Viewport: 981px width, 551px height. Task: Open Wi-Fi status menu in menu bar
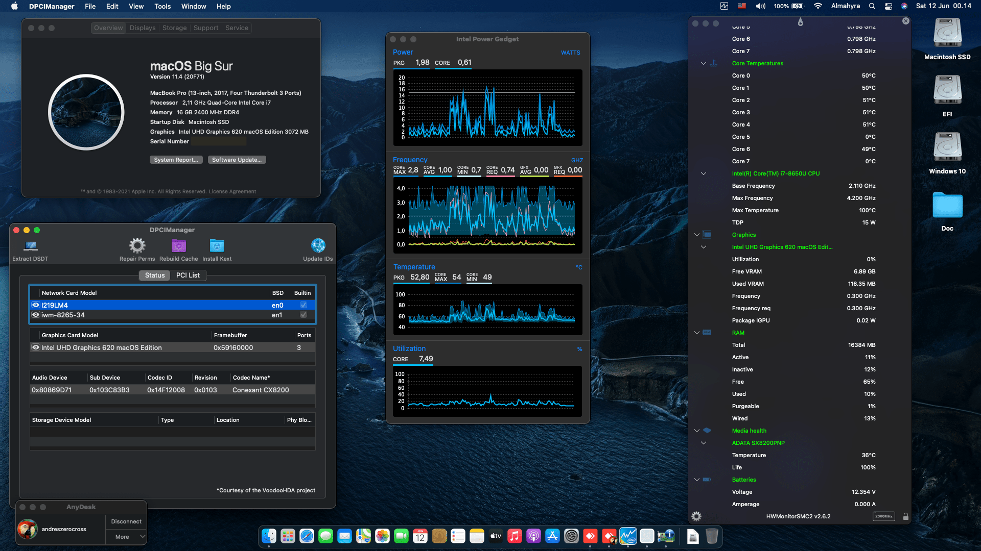[x=818, y=6]
